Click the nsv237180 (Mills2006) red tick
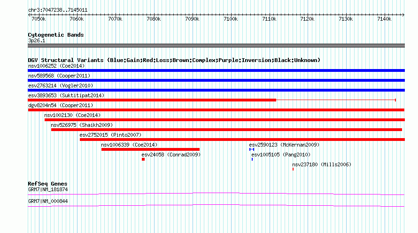This screenshot has height=233, width=418. [293, 169]
